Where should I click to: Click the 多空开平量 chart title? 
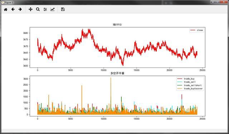[x=117, y=73]
